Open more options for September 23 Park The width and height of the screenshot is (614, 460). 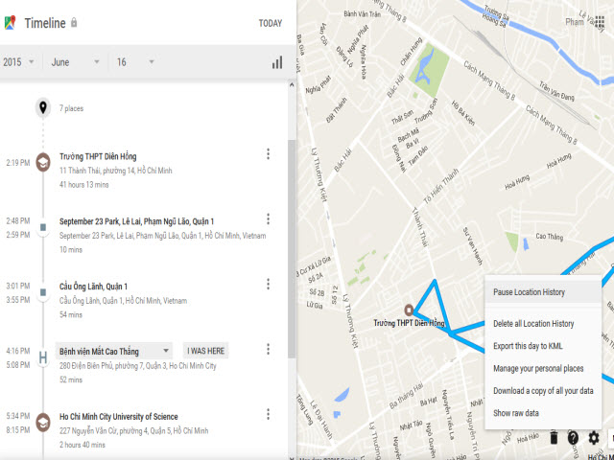268,219
